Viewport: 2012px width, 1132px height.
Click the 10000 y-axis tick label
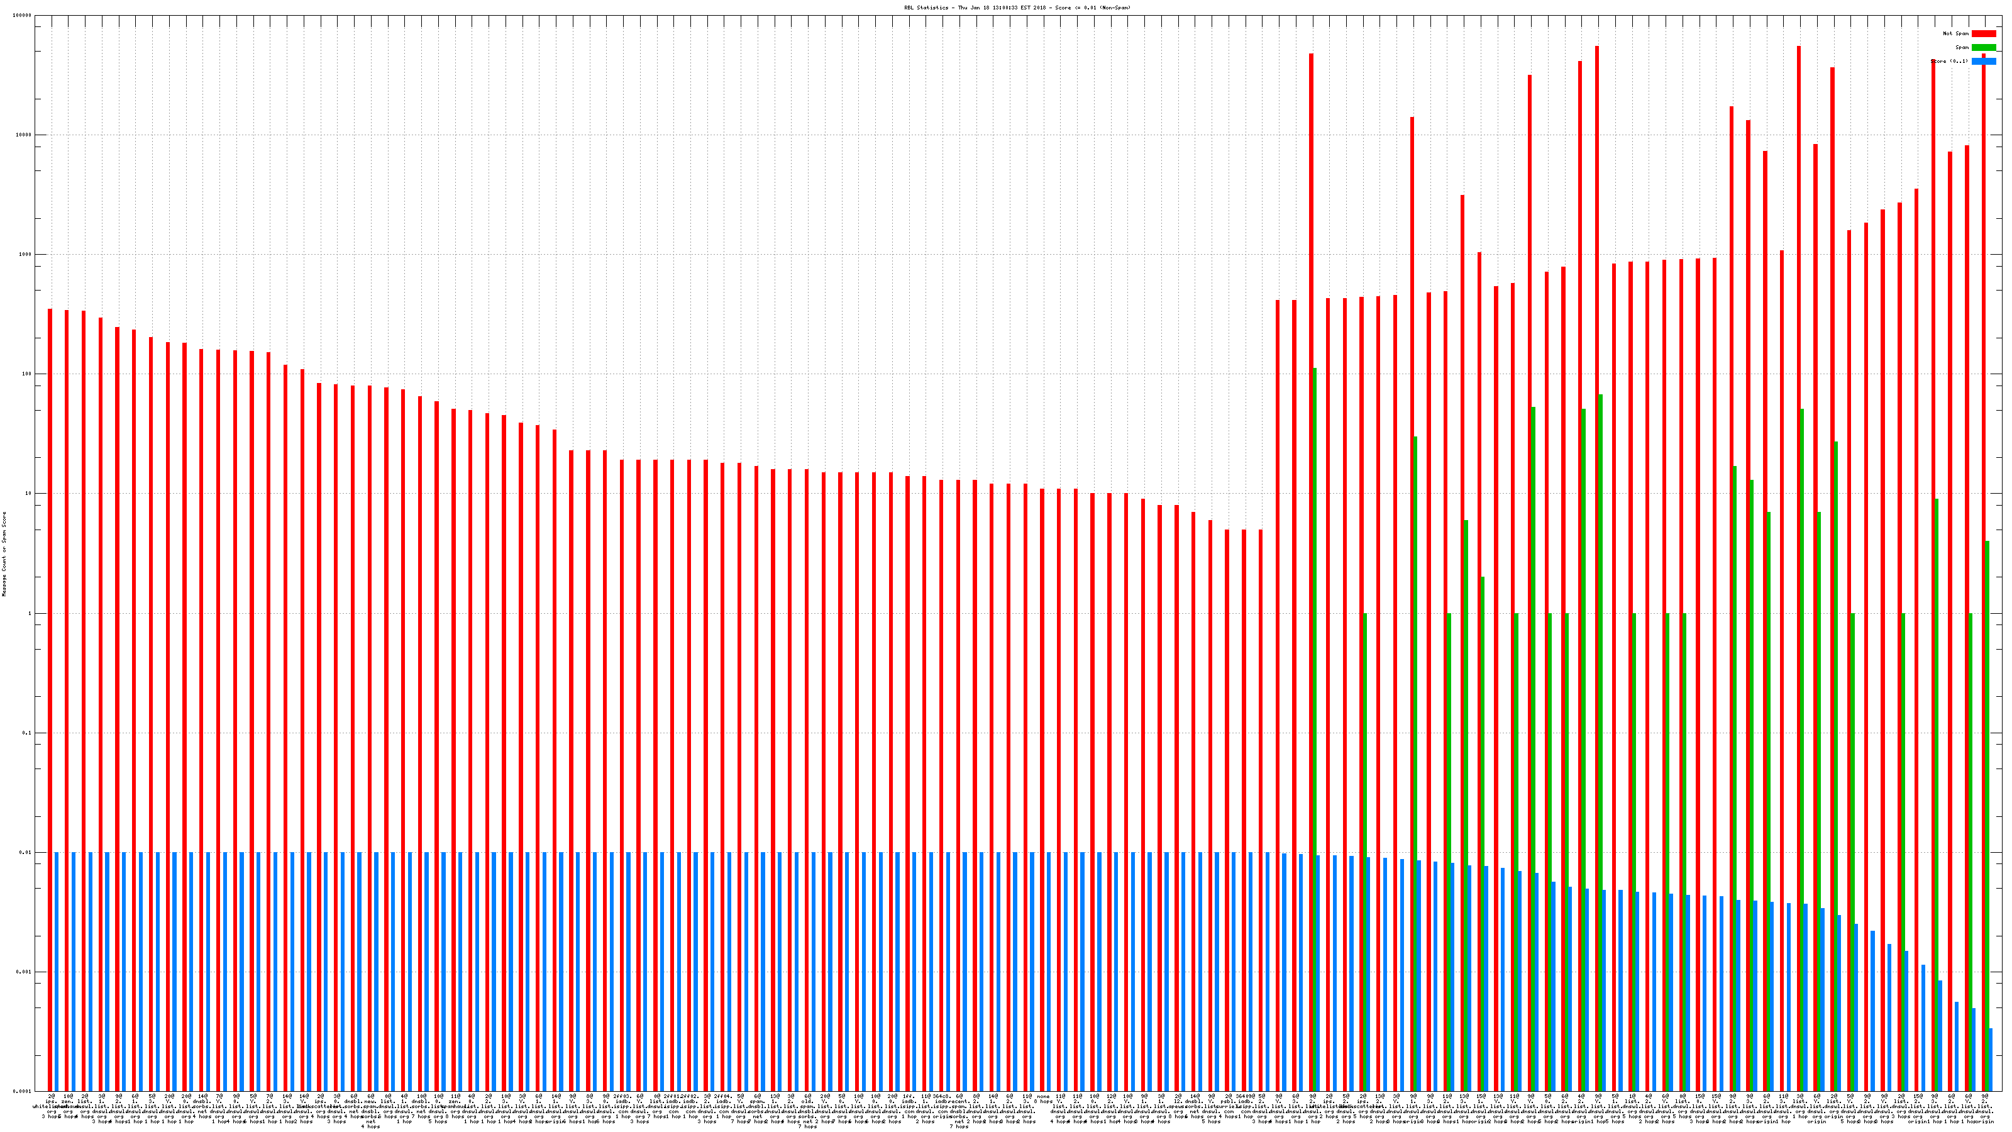pos(25,135)
